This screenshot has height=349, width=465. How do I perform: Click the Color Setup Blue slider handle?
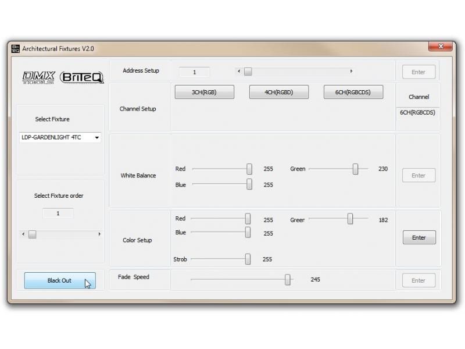[248, 232]
